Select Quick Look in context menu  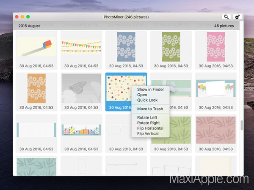click(x=150, y=100)
